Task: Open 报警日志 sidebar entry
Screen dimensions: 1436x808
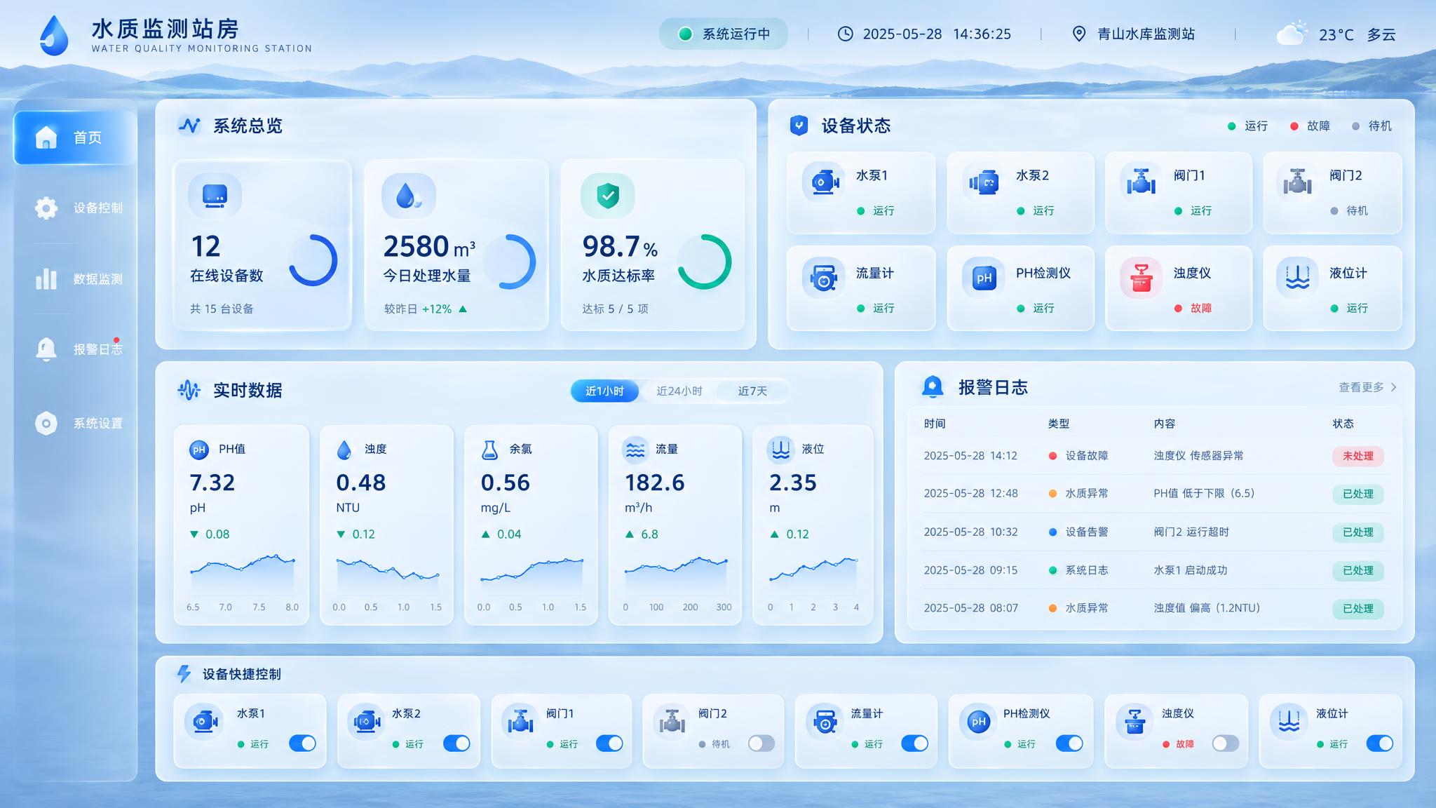Action: tap(79, 349)
